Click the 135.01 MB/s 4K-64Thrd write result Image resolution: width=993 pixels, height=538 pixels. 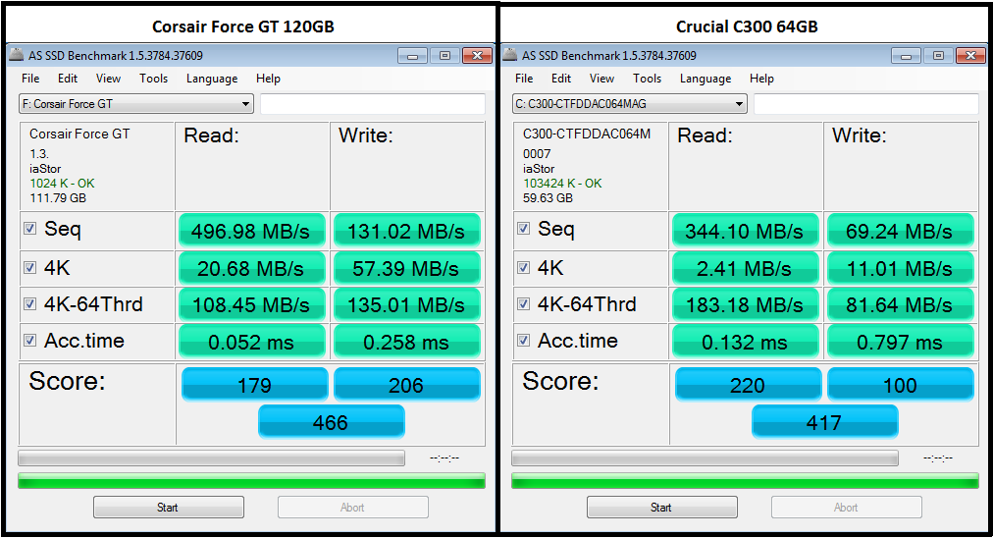406,305
